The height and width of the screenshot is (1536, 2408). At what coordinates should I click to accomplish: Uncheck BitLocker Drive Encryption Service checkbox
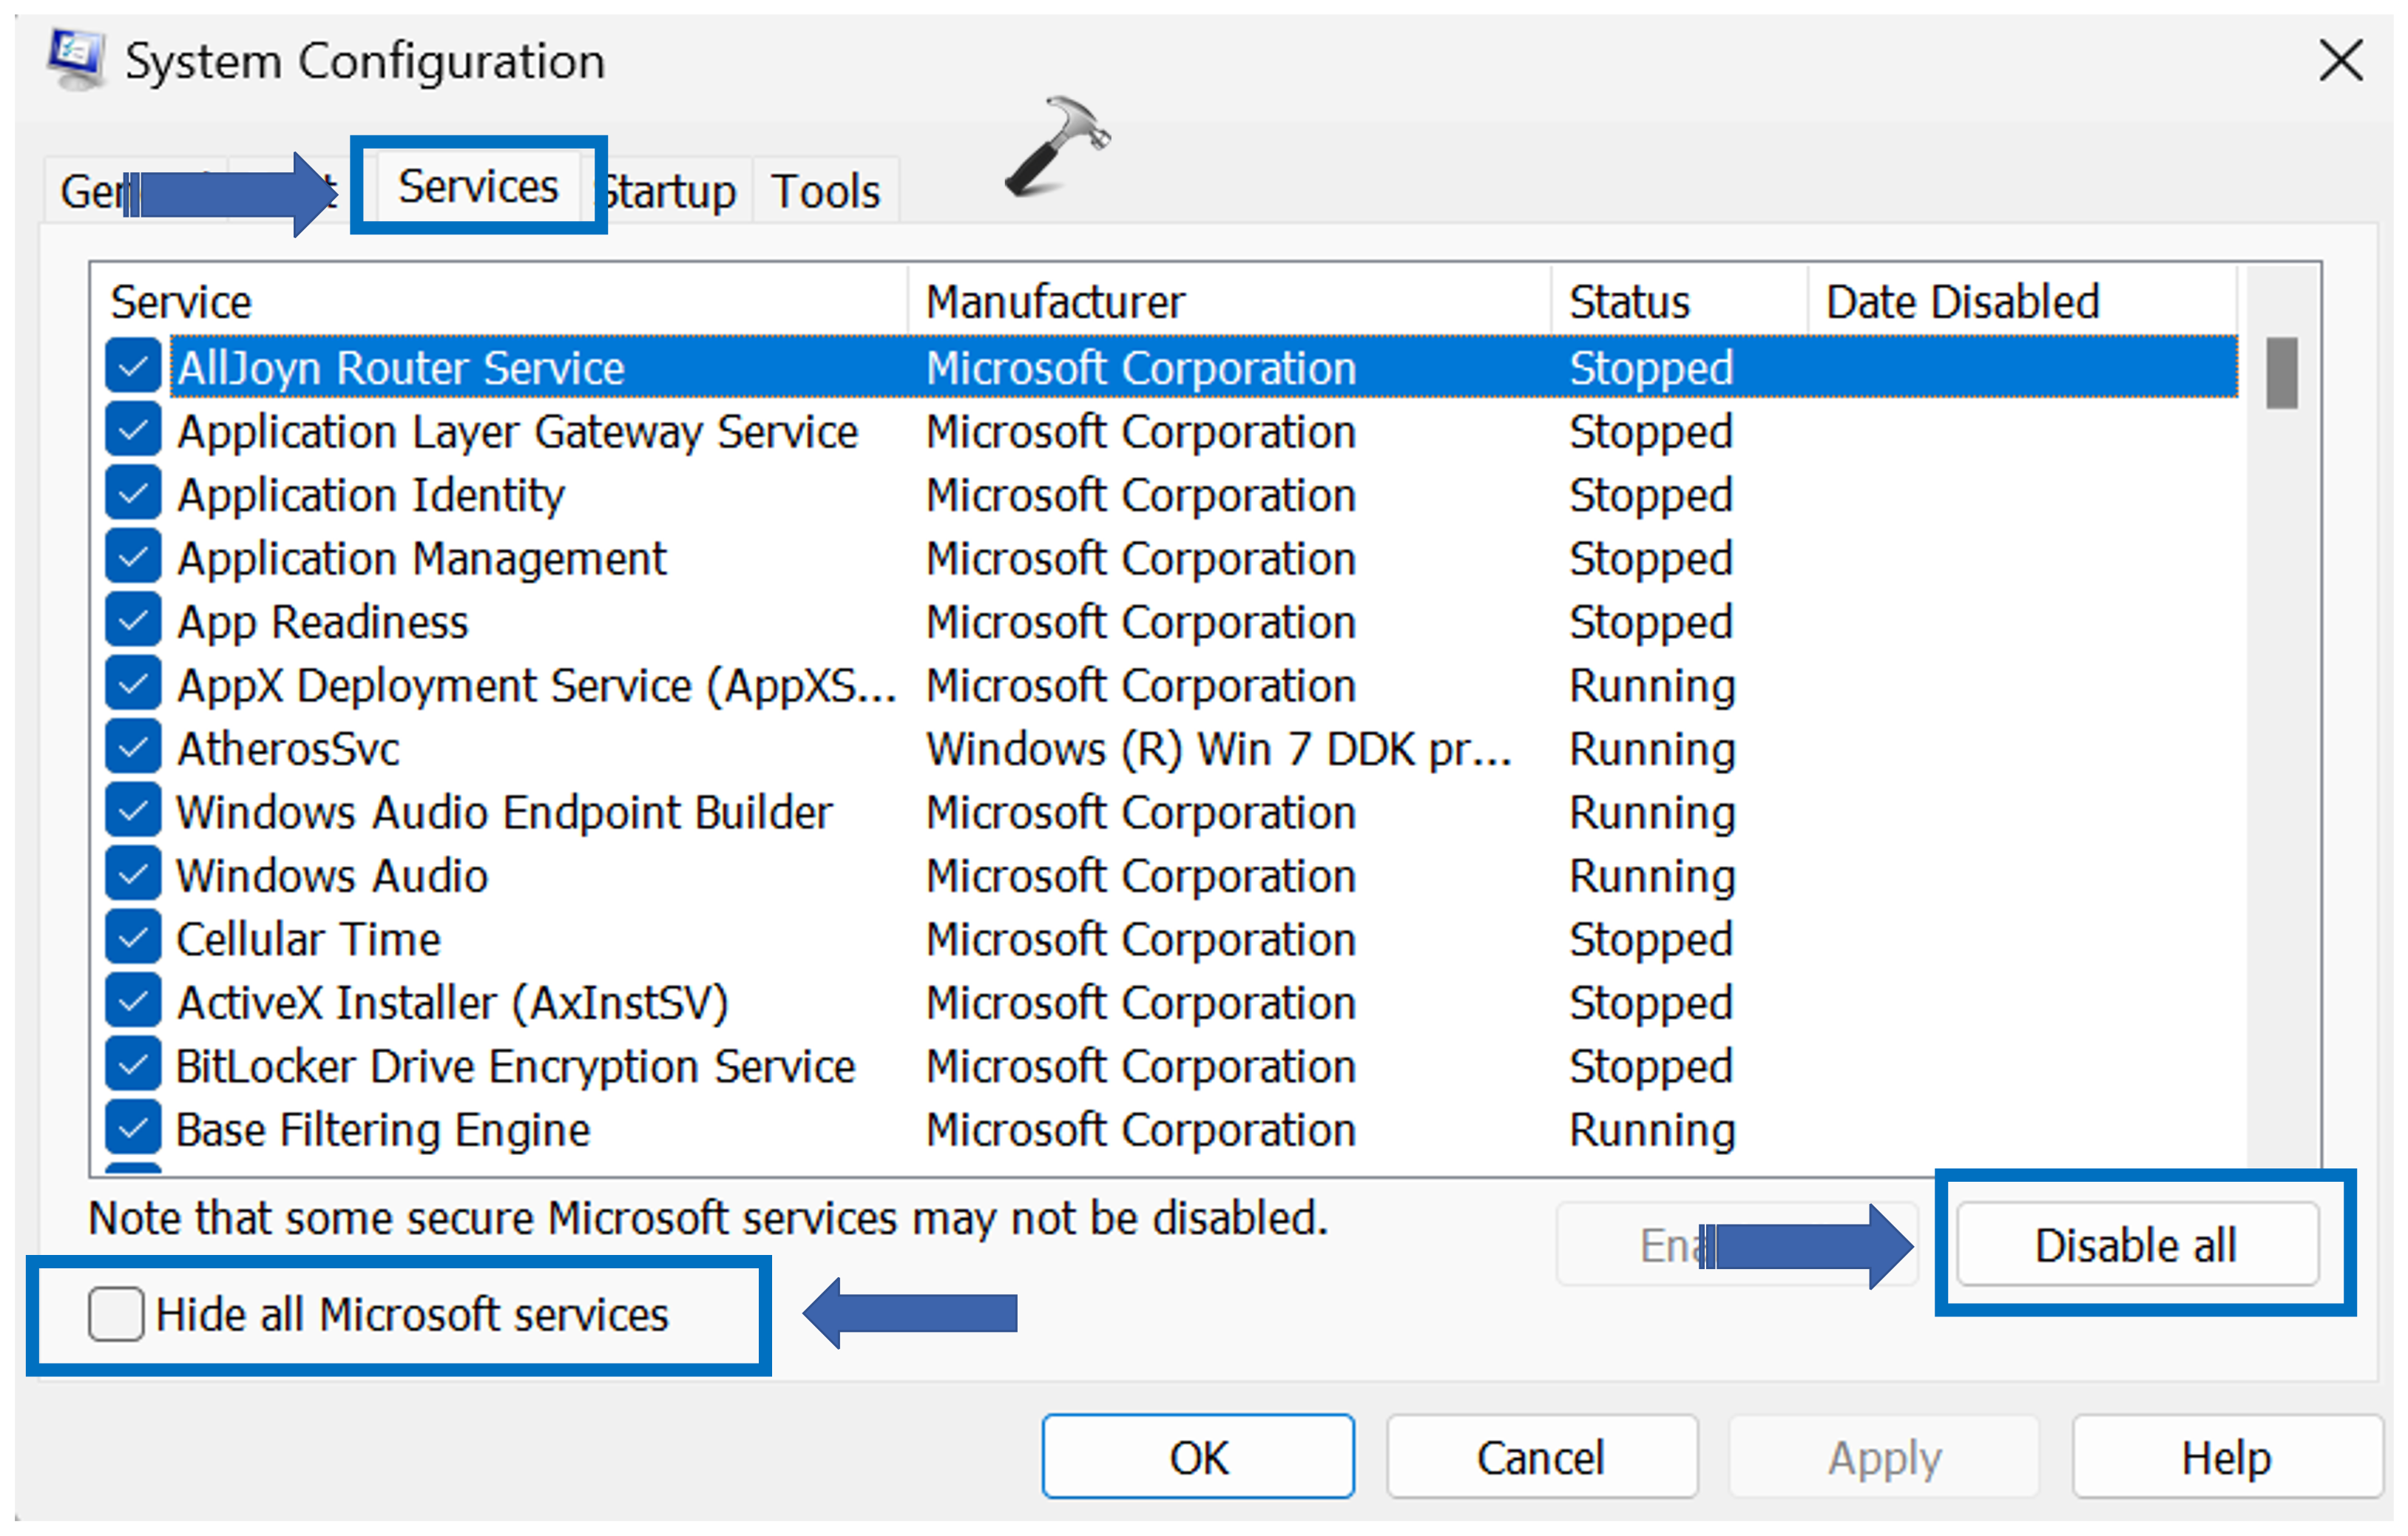point(133,1065)
